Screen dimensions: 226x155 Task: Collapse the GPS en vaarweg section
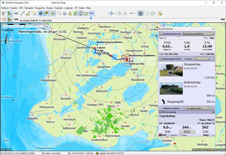click(160, 112)
